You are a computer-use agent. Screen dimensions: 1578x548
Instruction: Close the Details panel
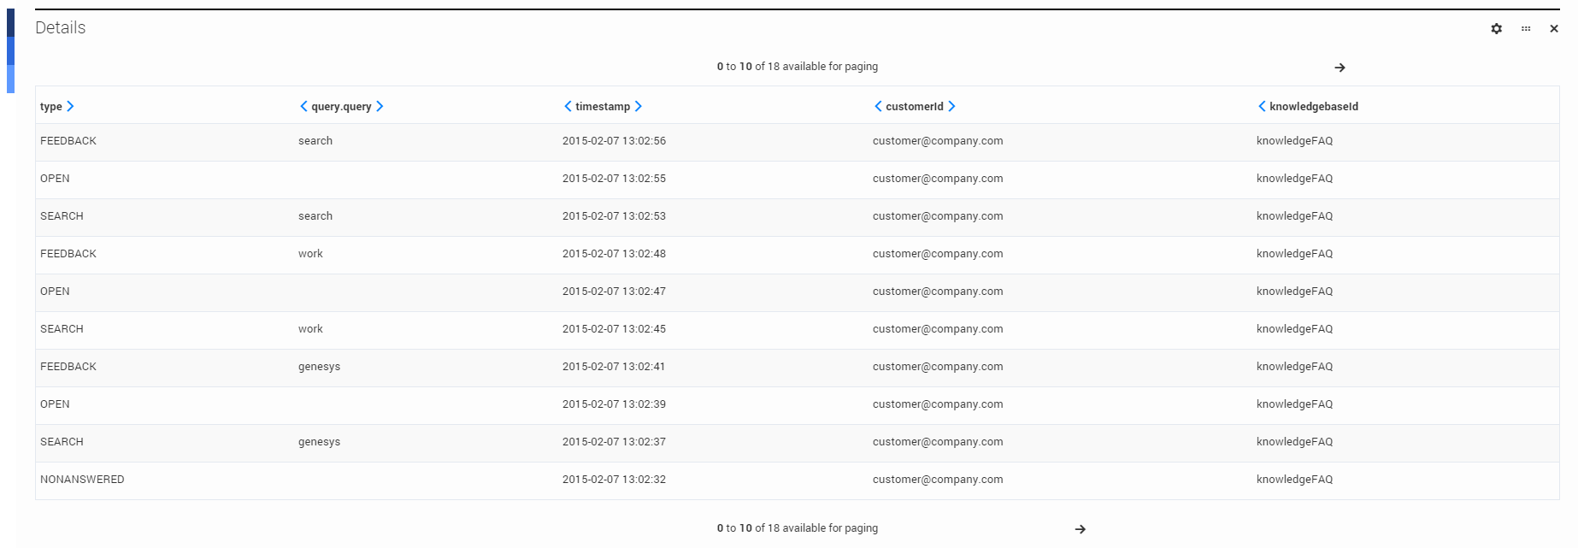[1554, 28]
